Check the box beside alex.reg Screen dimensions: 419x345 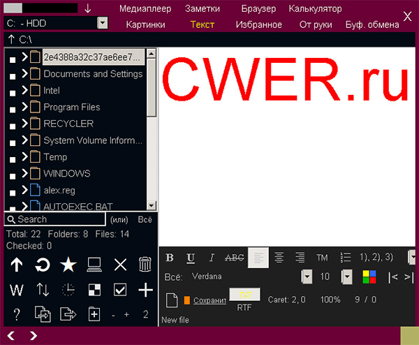pos(13,193)
